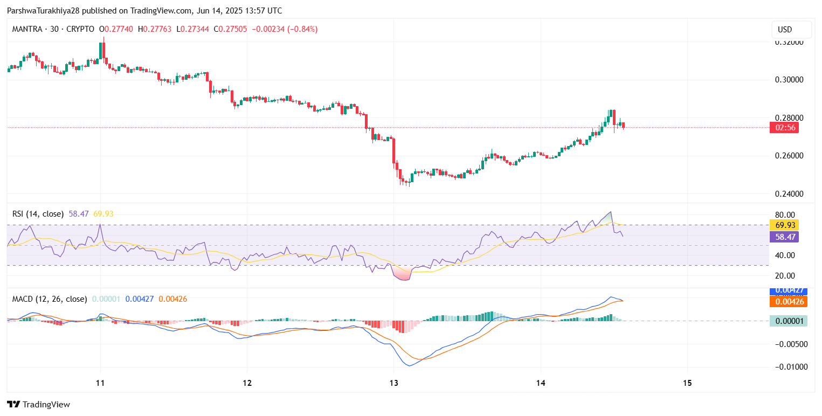The image size is (822, 416).
Task: Click the date label 13 on time axis
Action: [x=393, y=383]
